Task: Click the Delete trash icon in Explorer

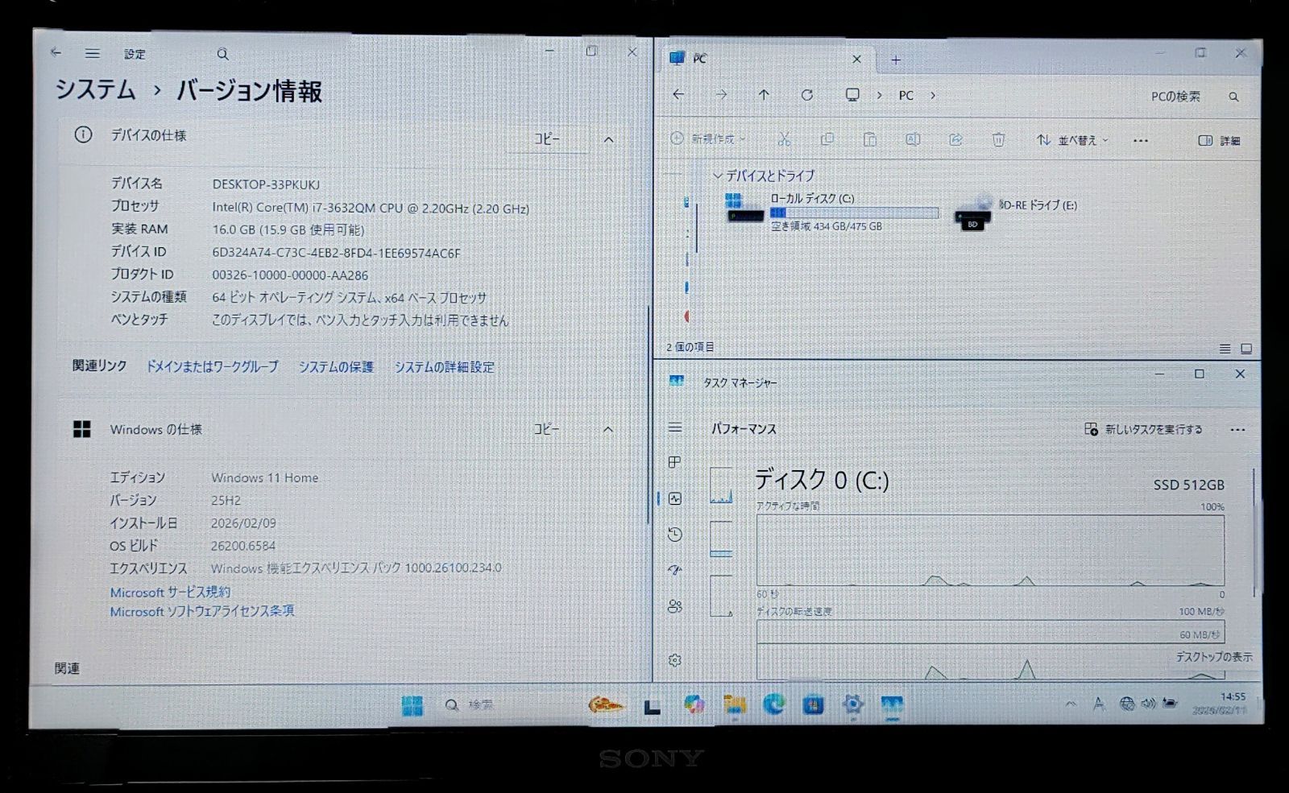Action: click(x=998, y=139)
